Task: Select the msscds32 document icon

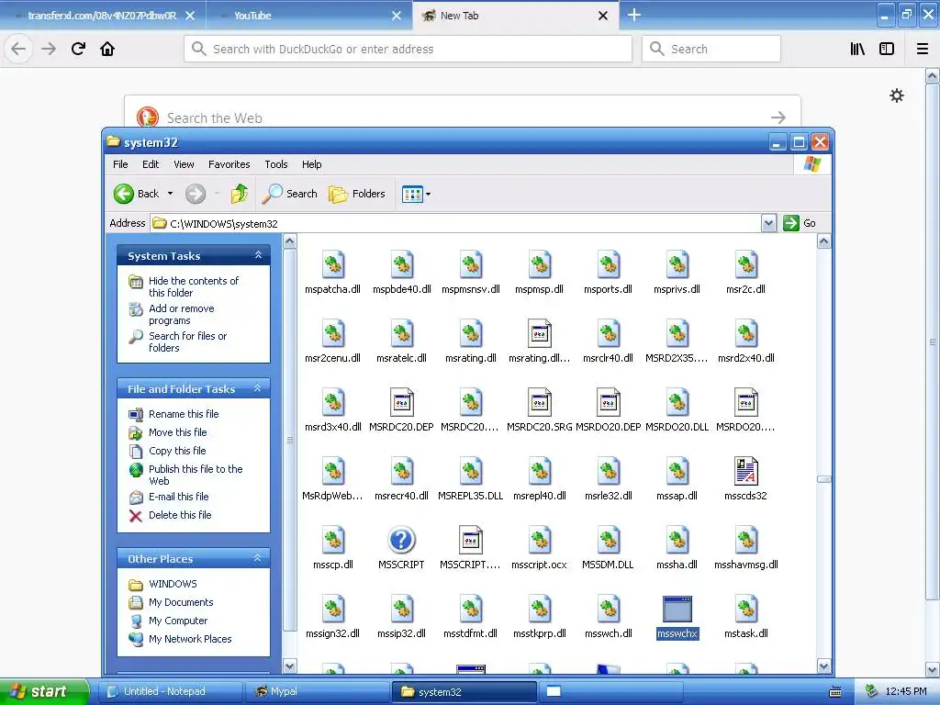Action: pyautogui.click(x=745, y=471)
